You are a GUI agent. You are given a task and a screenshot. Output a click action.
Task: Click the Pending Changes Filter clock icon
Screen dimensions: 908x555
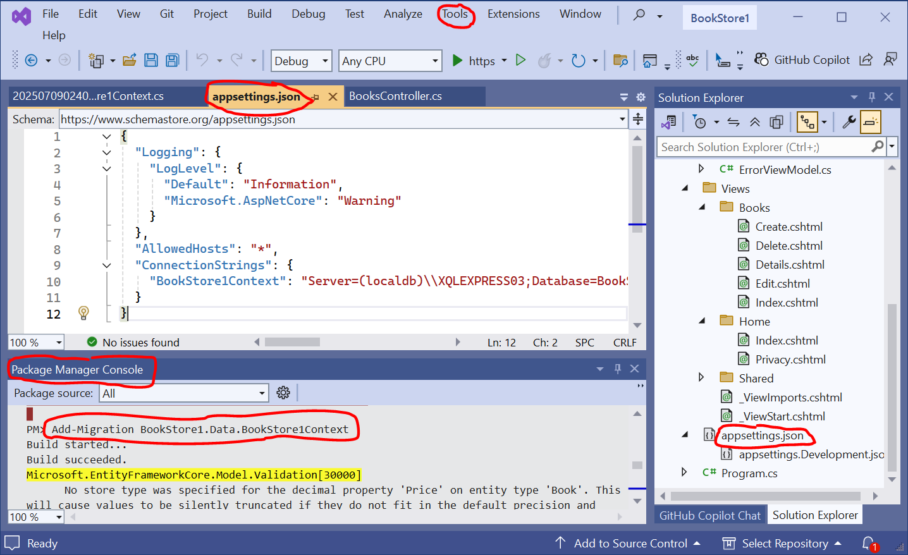click(x=699, y=122)
